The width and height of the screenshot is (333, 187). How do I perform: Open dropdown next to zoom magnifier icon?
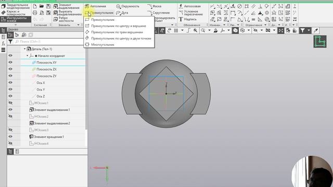(x=209, y=31)
